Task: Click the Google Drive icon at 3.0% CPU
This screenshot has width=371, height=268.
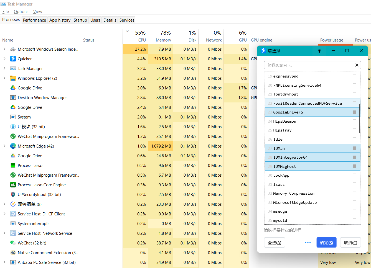Action: [x=13, y=88]
